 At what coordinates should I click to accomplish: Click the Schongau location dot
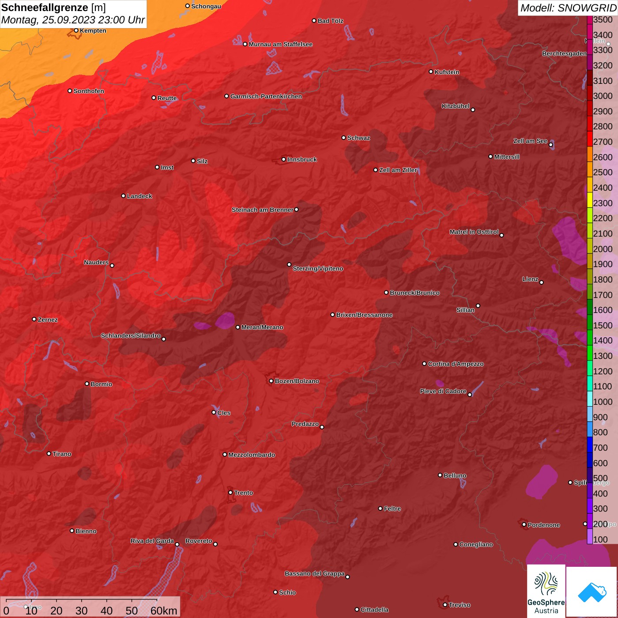[188, 6]
